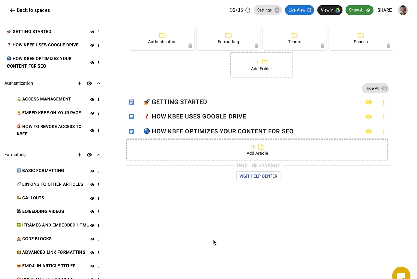The image size is (417, 279).
Task: Toggle sidebar eye for How Kbee Uses Google Drive
Action: click(92, 45)
